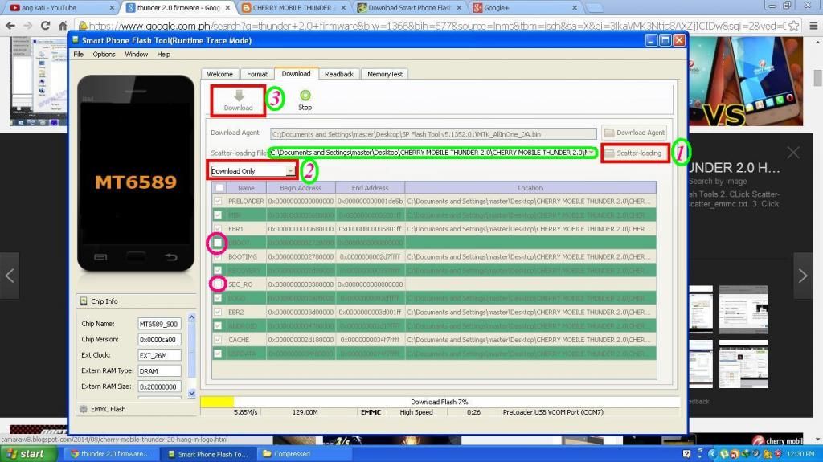This screenshot has height=462, width=823.
Task: Toggle the CACHE partition checkbox
Action: click(x=218, y=340)
